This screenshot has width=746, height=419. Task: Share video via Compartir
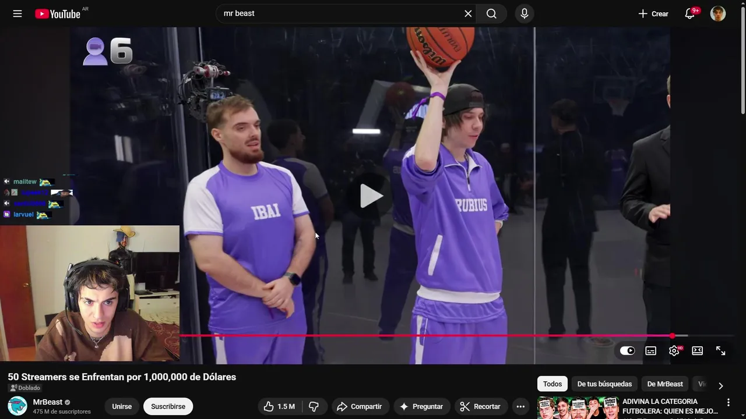tap(360, 406)
